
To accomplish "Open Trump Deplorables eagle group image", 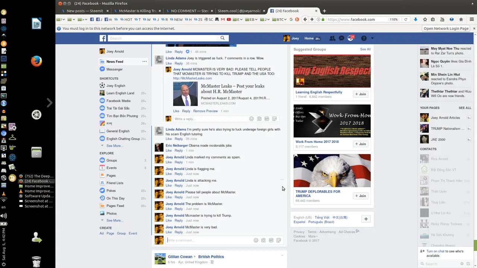I will 332,170.
